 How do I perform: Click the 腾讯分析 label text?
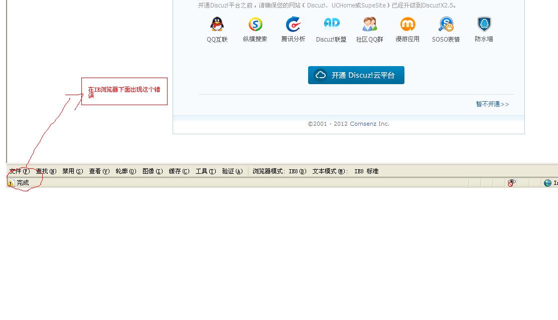click(x=293, y=39)
